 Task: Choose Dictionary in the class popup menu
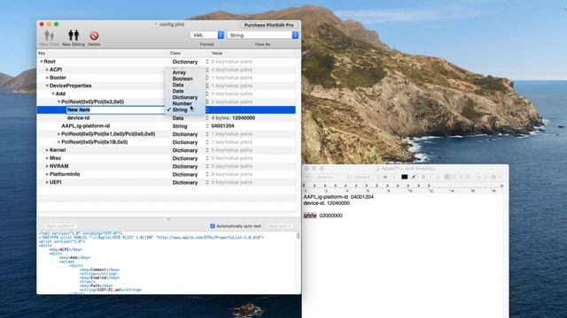(x=185, y=97)
